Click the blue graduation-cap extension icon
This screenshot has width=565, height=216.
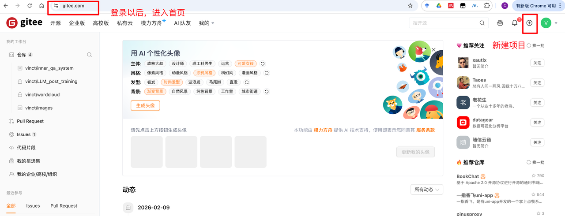tap(427, 6)
